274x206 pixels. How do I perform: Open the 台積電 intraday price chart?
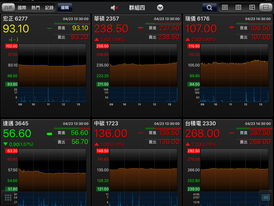pyautogui.click(x=234, y=170)
